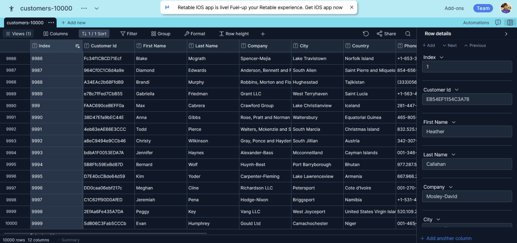The height and width of the screenshot is (243, 517).
Task: Open the Filter options
Action: point(129,34)
